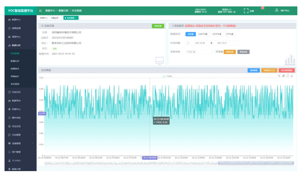Remove the TVOC tag from parameter selector
The image size is (303, 176).
pyautogui.click(x=194, y=52)
